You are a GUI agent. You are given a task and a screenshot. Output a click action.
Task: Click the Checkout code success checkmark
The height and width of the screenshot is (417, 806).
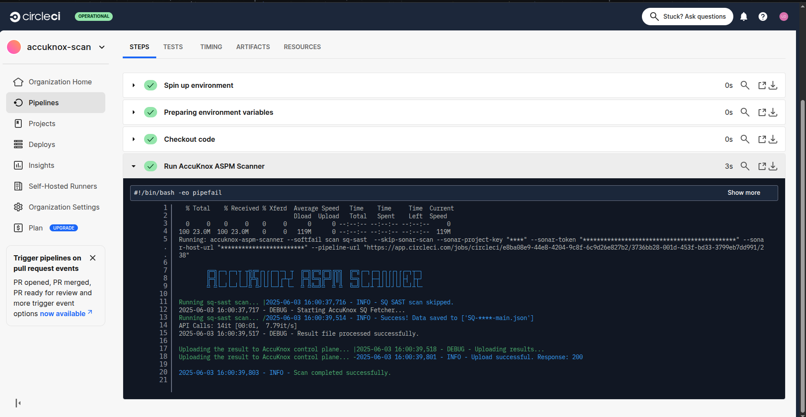151,139
